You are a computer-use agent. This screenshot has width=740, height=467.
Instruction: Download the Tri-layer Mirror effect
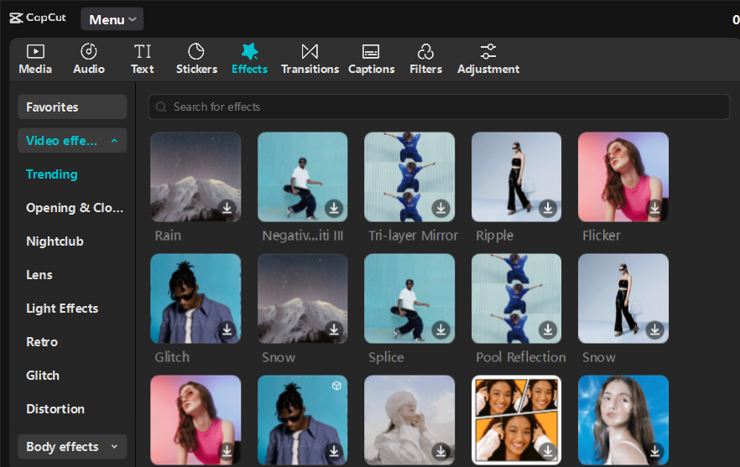coord(441,208)
